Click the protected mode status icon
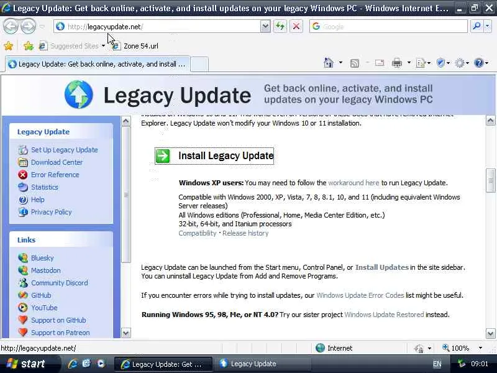This screenshot has height=373, width=497. (x=419, y=348)
